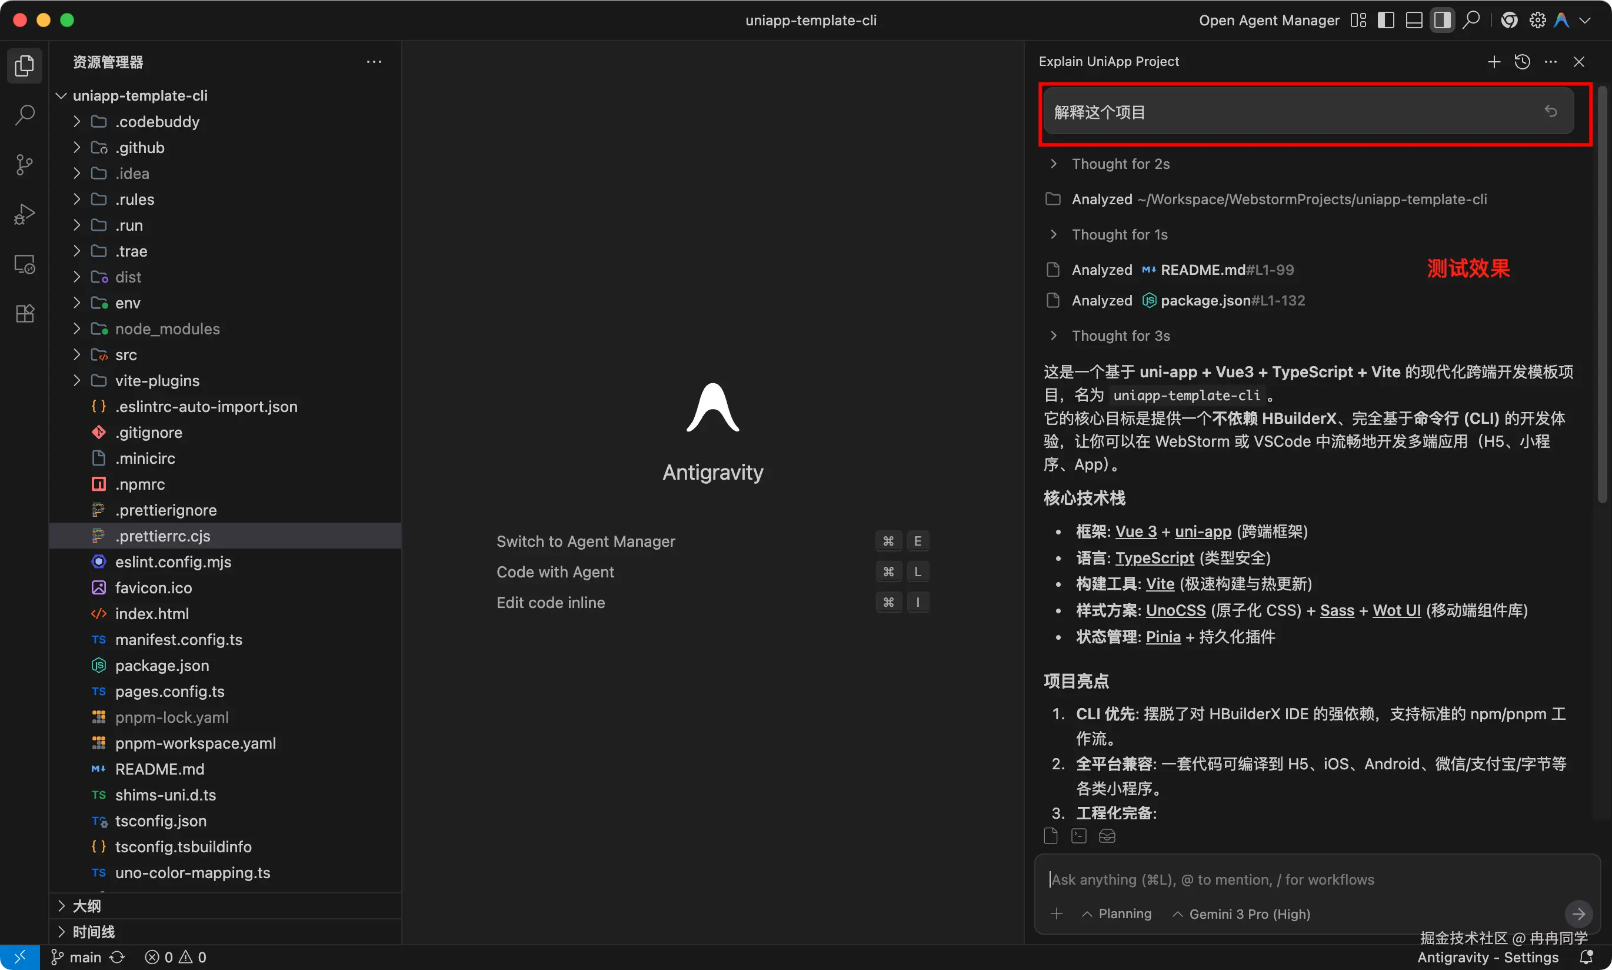Open the Source Control view
Image resolution: width=1612 pixels, height=970 pixels.
[x=25, y=165]
